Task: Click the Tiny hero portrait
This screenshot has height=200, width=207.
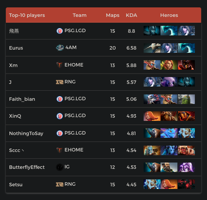Action: tap(186, 99)
